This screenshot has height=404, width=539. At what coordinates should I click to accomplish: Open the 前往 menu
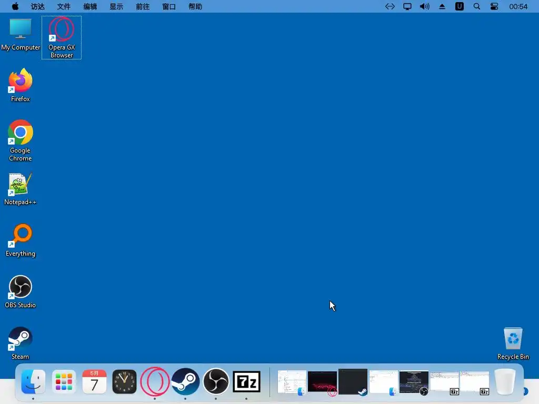point(143,6)
